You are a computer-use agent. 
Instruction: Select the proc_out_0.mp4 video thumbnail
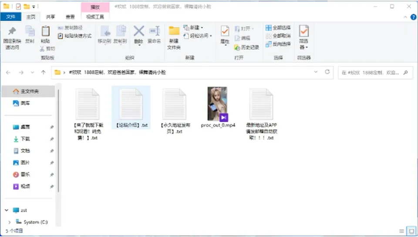[x=217, y=104]
